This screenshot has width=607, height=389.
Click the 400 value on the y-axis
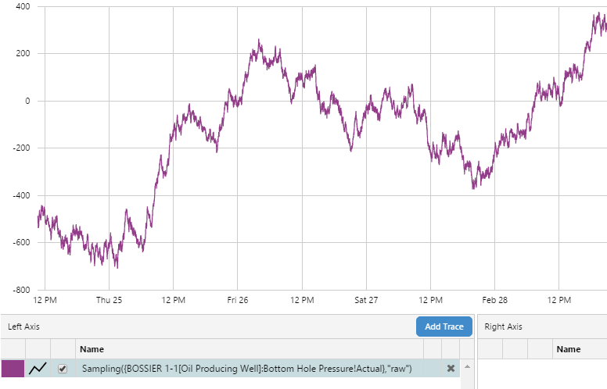coord(22,6)
